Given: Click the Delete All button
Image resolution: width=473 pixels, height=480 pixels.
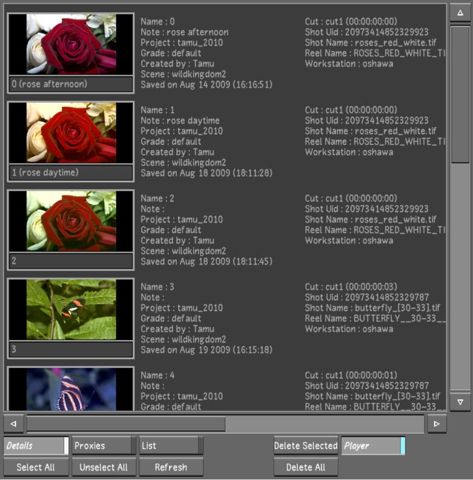Looking at the screenshot, I should click(306, 467).
